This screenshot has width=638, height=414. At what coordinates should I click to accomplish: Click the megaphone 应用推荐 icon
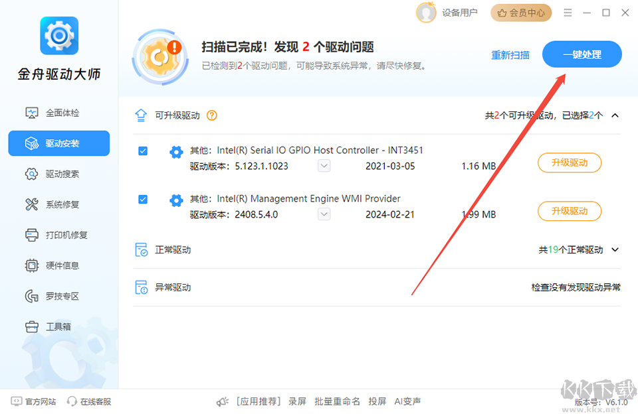pyautogui.click(x=222, y=402)
